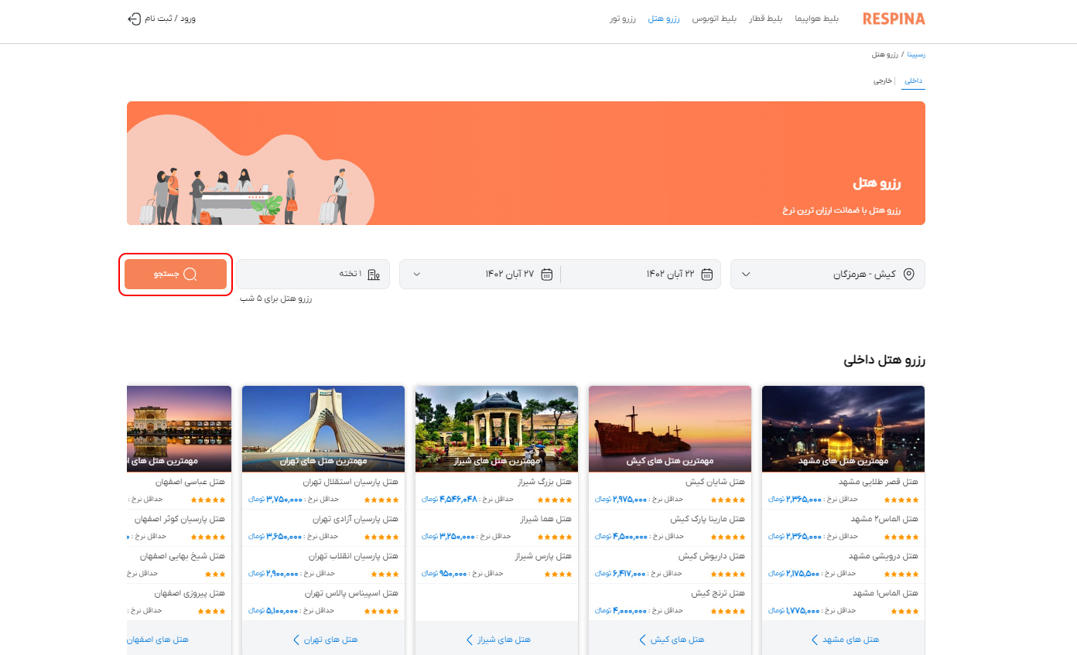Switch to the خارجی tab

[884, 80]
